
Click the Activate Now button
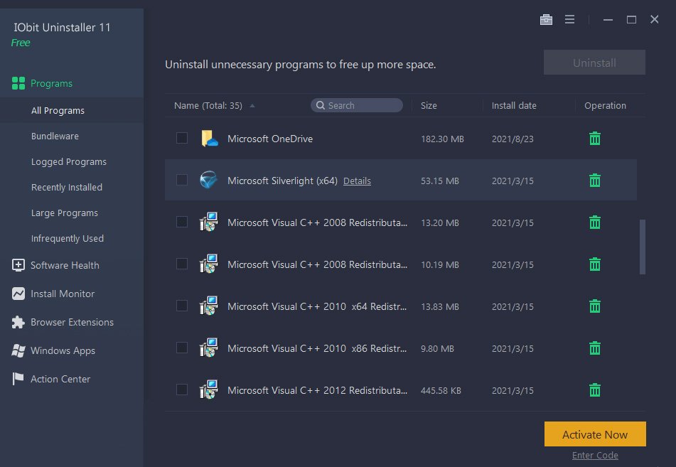coord(595,434)
